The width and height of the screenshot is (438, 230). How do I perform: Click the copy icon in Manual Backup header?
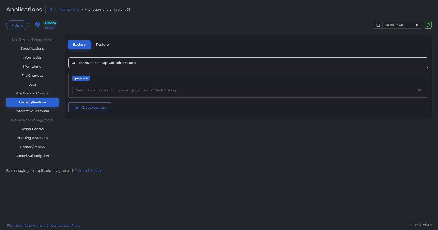[x=73, y=63]
